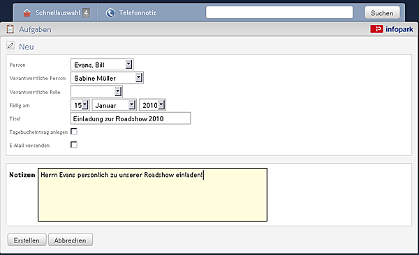Open the Person dropdown showing Evans, Bill
The width and height of the screenshot is (419, 255).
102,64
